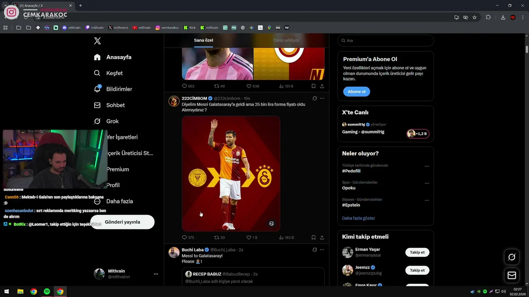Bookmark the 222CİMBOM post

click(x=313, y=238)
